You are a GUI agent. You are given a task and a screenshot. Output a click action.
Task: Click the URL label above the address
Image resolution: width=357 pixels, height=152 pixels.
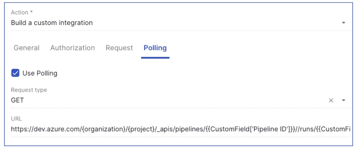[x=16, y=119]
